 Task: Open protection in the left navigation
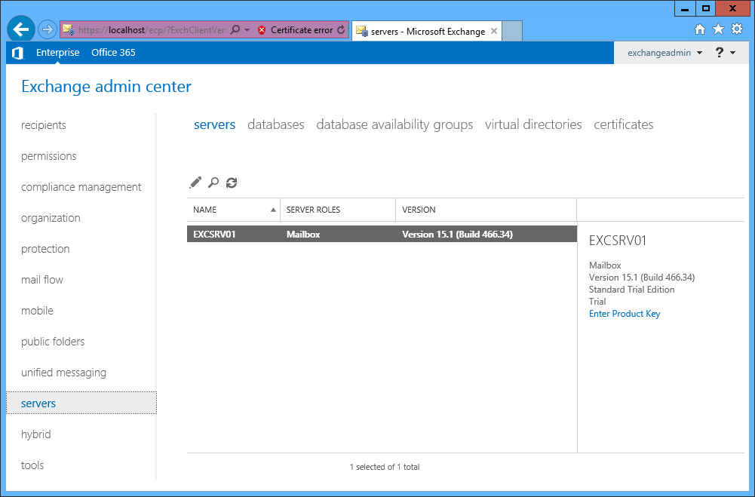45,249
